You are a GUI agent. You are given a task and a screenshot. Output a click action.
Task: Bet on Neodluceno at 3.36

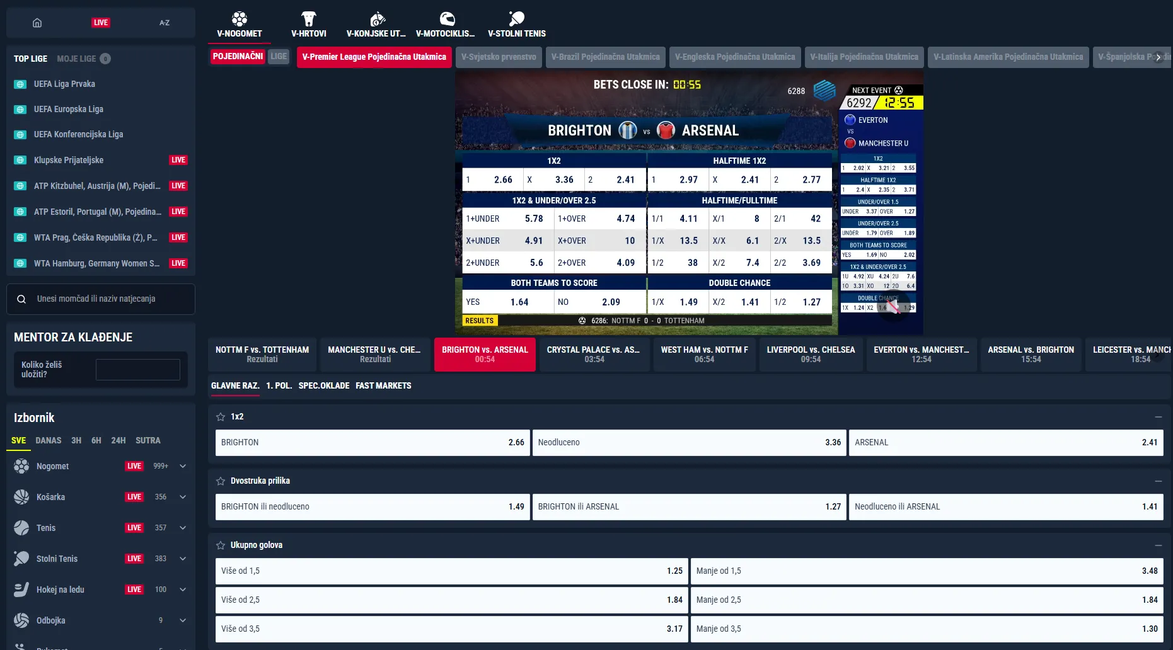click(690, 443)
